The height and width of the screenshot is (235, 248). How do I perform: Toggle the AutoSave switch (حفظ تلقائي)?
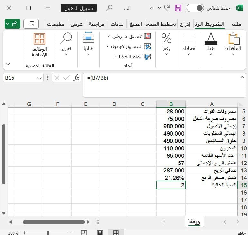pos(195,8)
